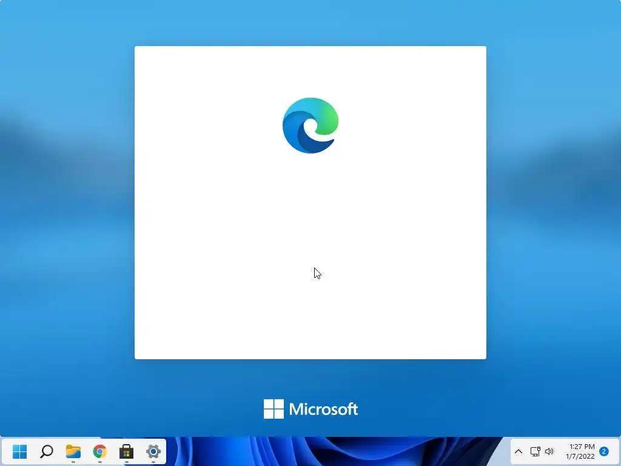Open Settings gear in taskbar
Viewport: 621px width, 466px height.
click(x=153, y=451)
